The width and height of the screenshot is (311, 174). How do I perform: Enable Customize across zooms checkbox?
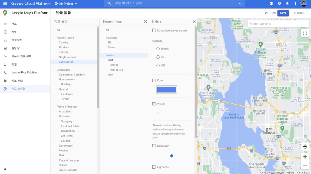point(154,30)
